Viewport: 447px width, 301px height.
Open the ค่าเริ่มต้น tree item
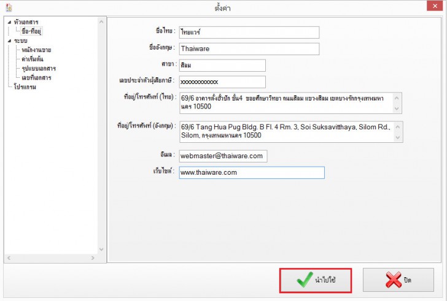click(x=32, y=59)
